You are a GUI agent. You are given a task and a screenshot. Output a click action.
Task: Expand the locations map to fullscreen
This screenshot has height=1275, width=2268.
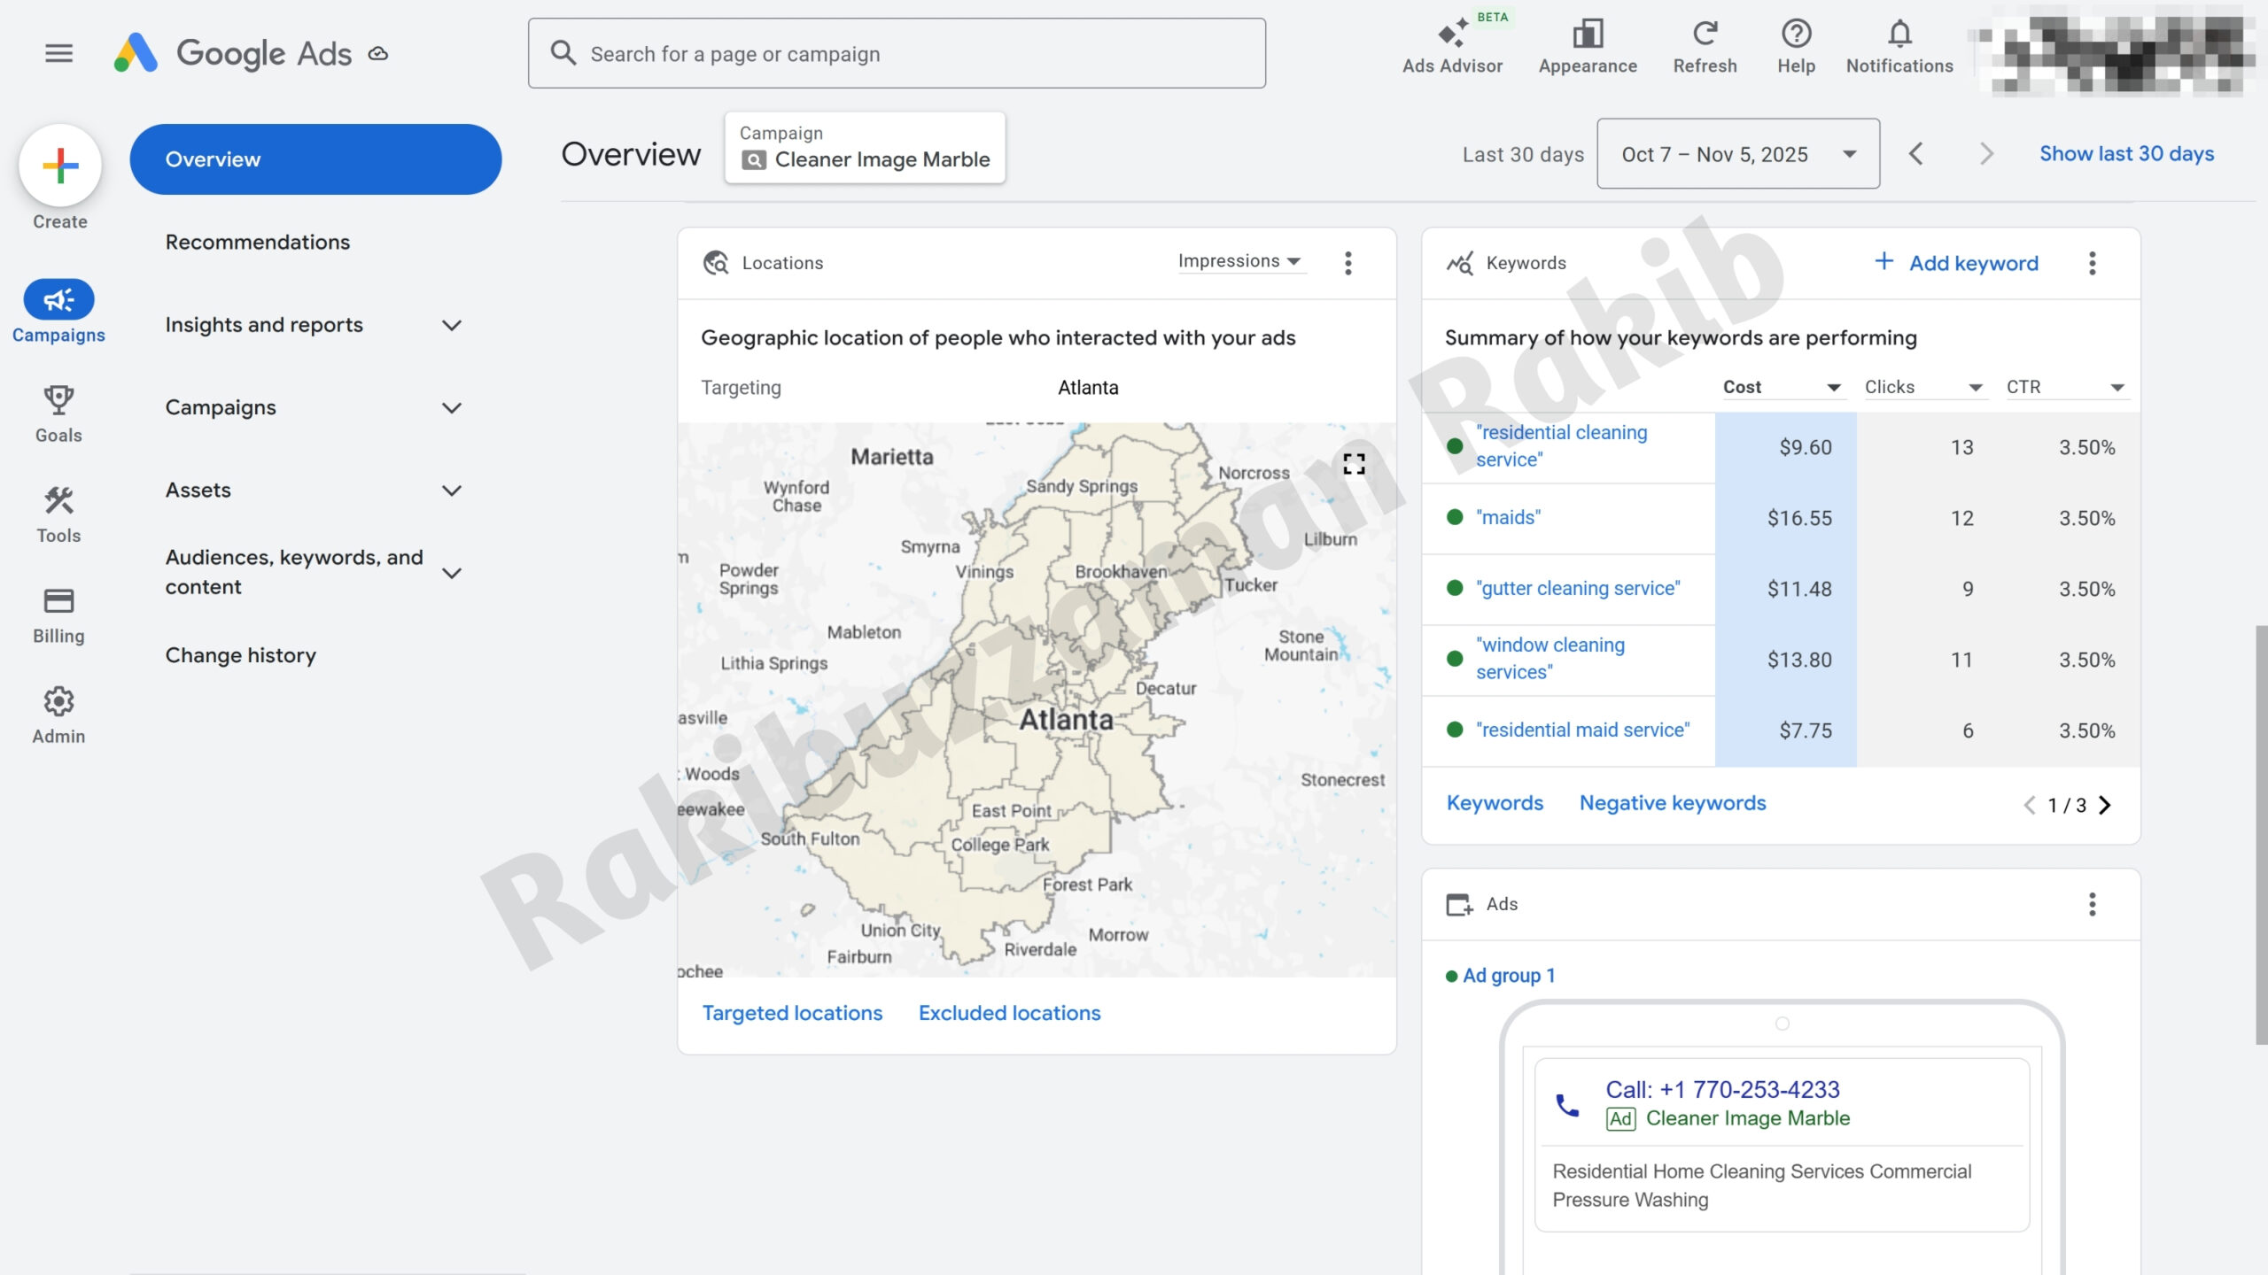click(x=1354, y=464)
